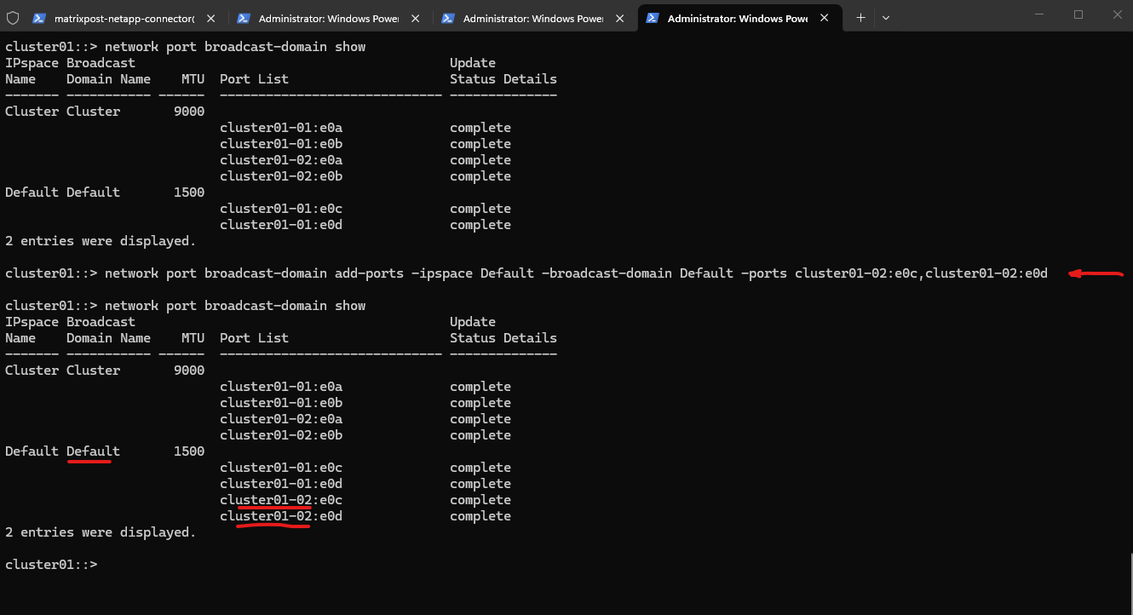Minimize the Windows Terminal window
Viewport: 1133px width, 615px height.
(1039, 14)
